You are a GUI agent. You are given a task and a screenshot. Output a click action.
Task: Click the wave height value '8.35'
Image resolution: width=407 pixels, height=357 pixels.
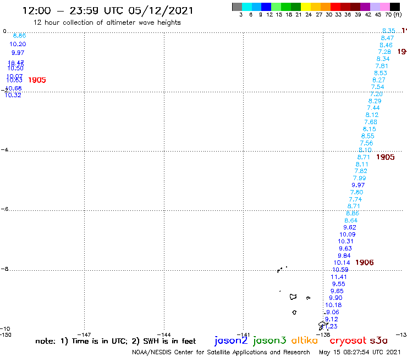click(388, 31)
